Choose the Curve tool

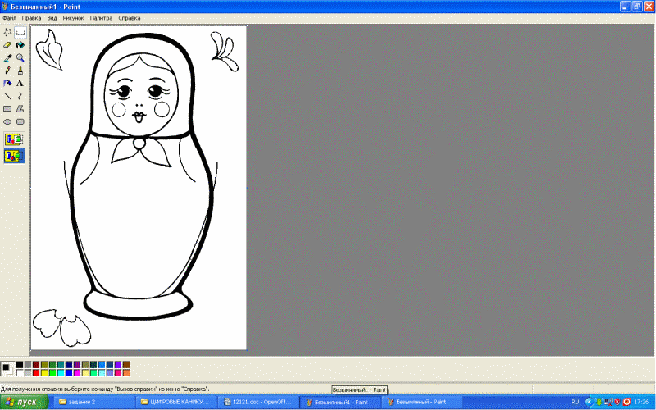(x=20, y=96)
